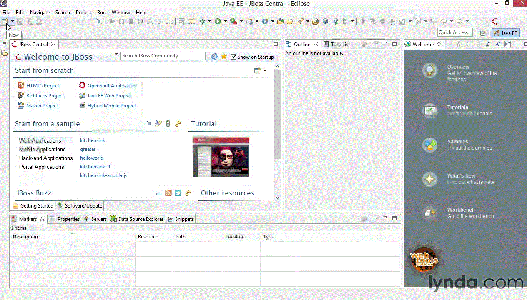Open the New wizard dropdown arrow
Screen dimensions: 527x300
coord(13,21)
